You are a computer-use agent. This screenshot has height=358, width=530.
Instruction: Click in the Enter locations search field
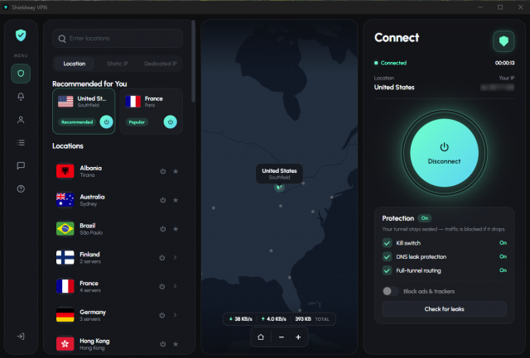point(118,39)
